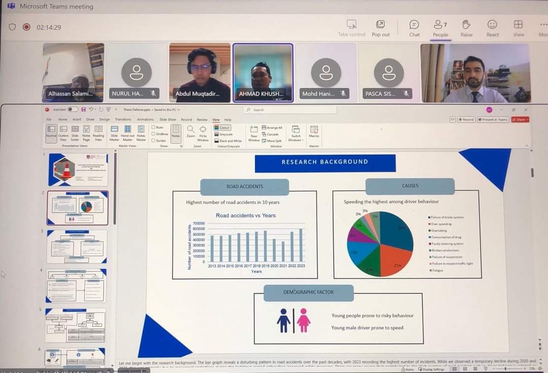Click the Record button in PowerPoint

466,120
